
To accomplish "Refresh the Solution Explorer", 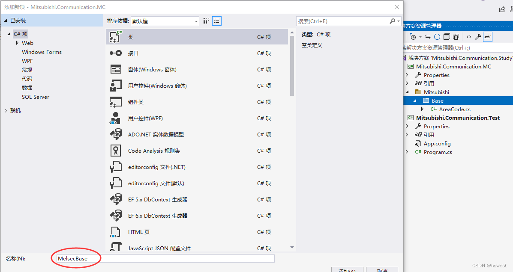I will [x=437, y=37].
